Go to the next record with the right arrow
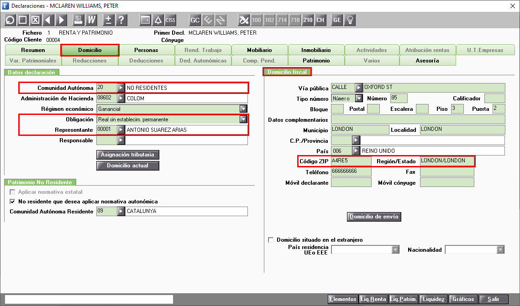This screenshot has height=306, width=520. pos(61,20)
